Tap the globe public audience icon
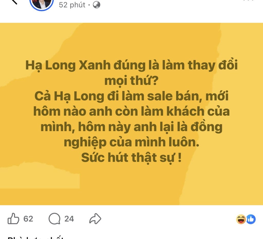The height and width of the screenshot is (239, 263). pos(97,5)
